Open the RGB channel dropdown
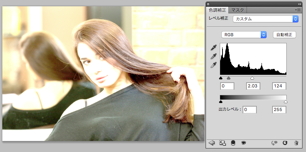The image size is (306, 152). click(244, 35)
